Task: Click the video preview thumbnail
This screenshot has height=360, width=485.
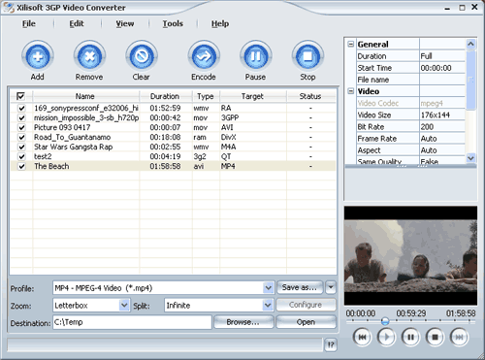Action: pyautogui.click(x=410, y=255)
